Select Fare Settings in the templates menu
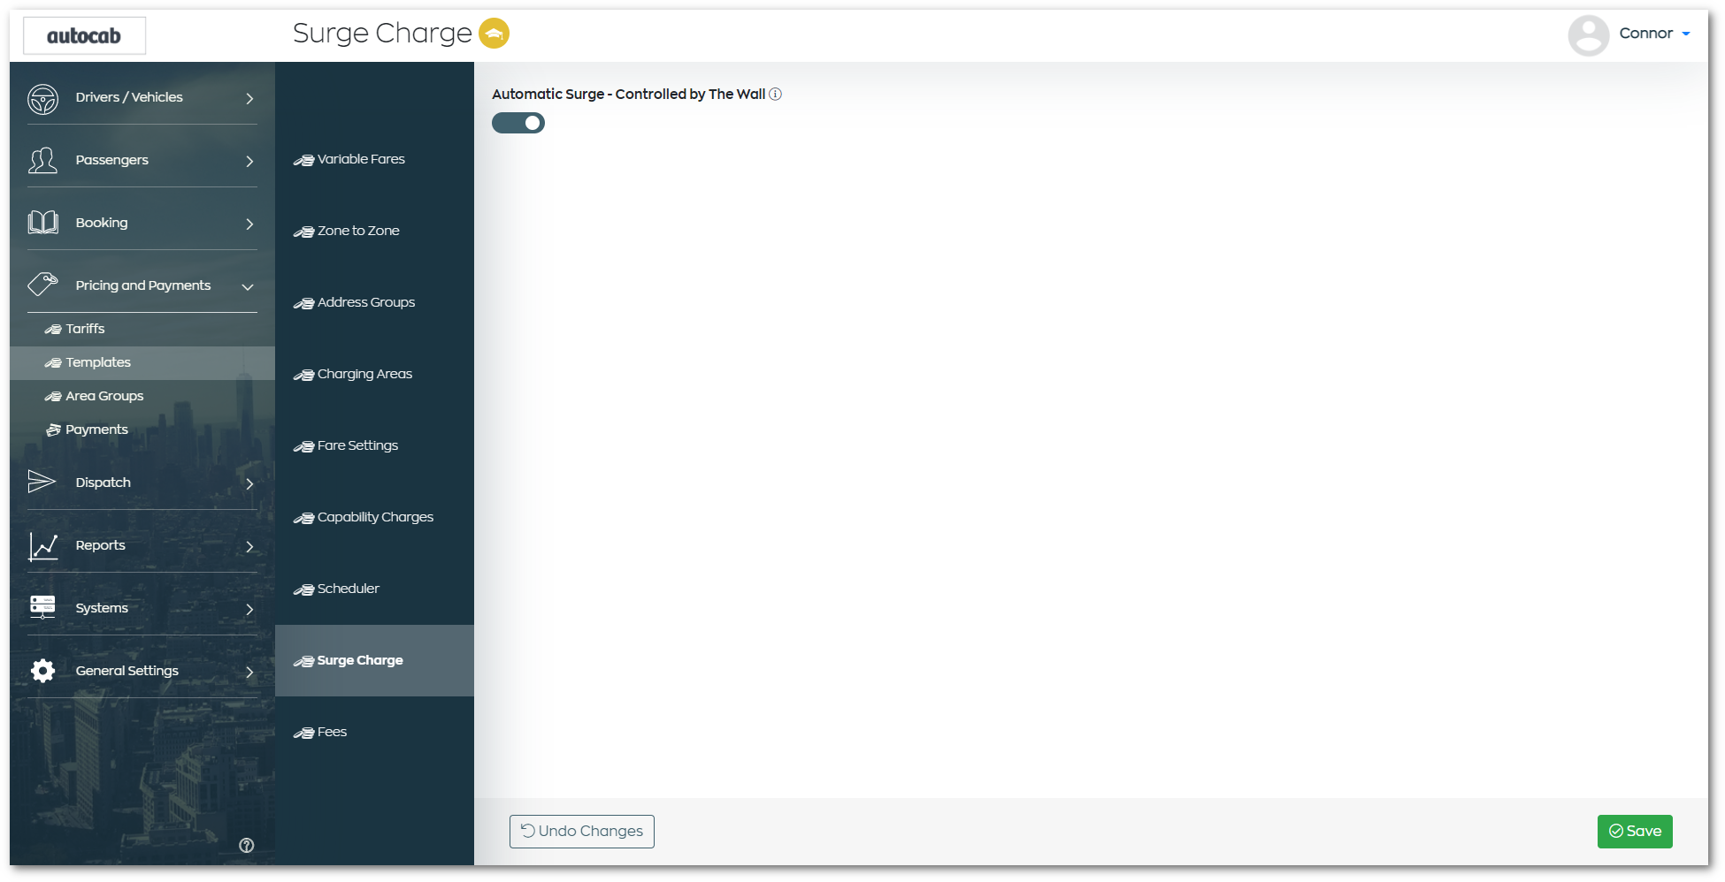The height and width of the screenshot is (882, 1725). point(374,445)
